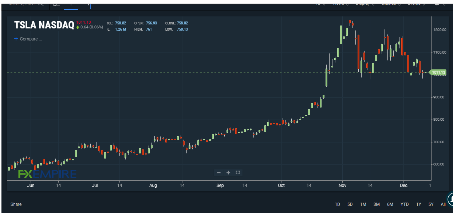Select the HIGH value 761
This screenshot has width=453, height=215.
tap(149, 29)
